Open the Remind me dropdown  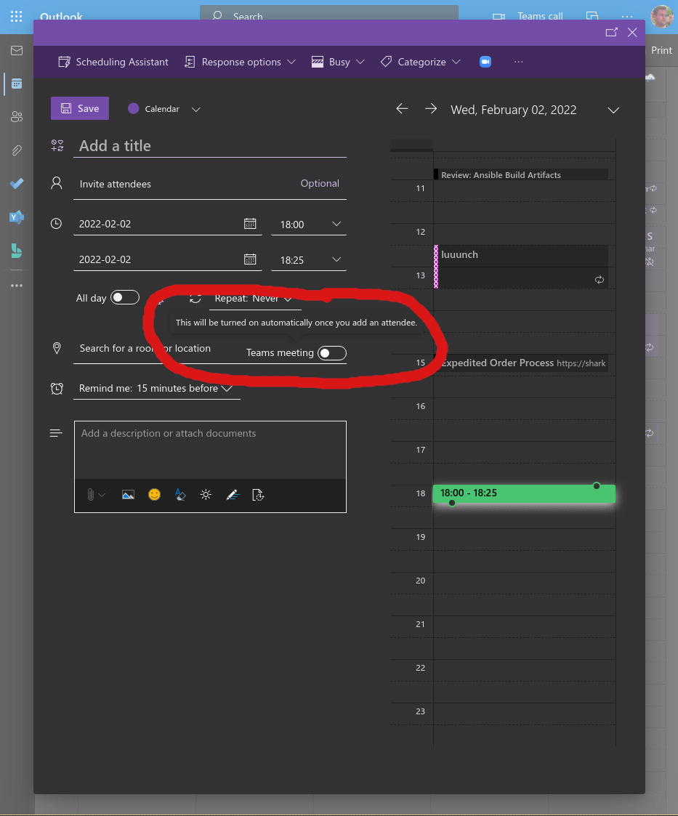pos(156,388)
